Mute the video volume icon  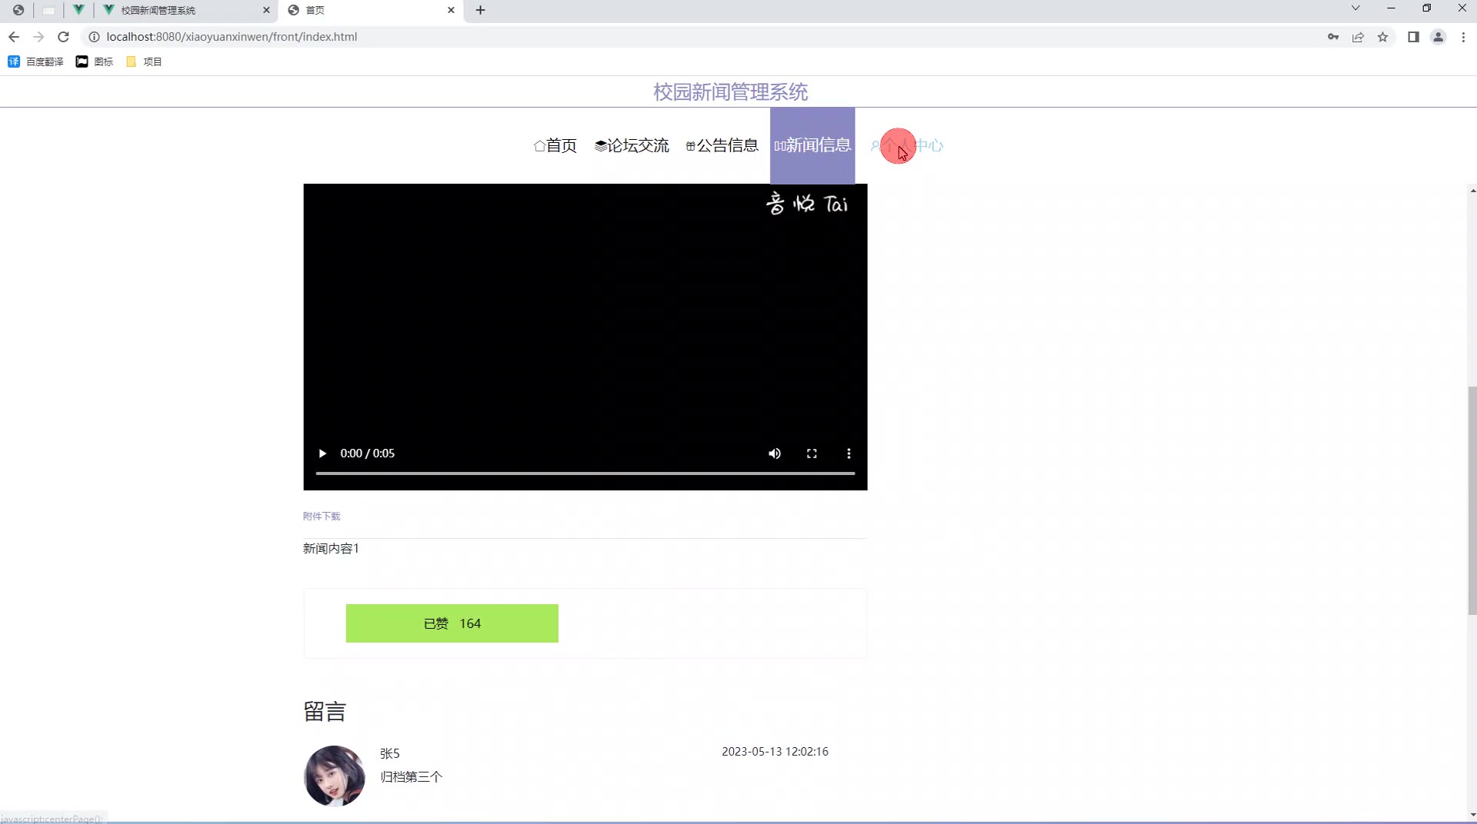(775, 454)
